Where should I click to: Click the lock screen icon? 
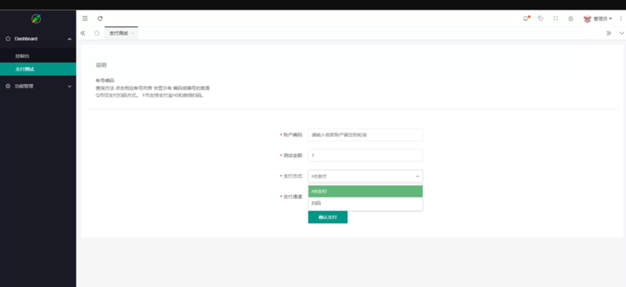[570, 18]
